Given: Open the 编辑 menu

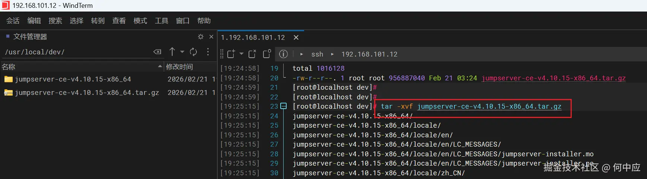Looking at the screenshot, I should click(x=34, y=21).
